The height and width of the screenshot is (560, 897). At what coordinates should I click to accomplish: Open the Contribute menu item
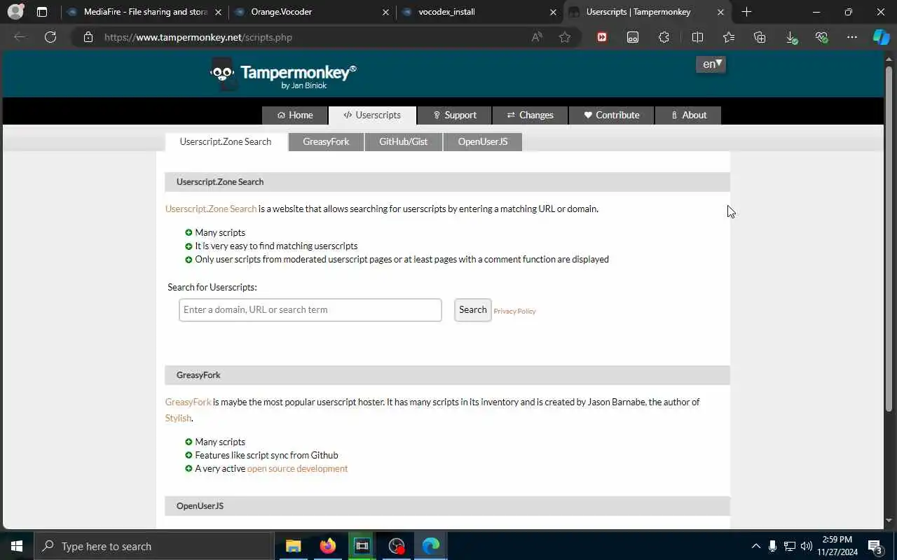(611, 115)
